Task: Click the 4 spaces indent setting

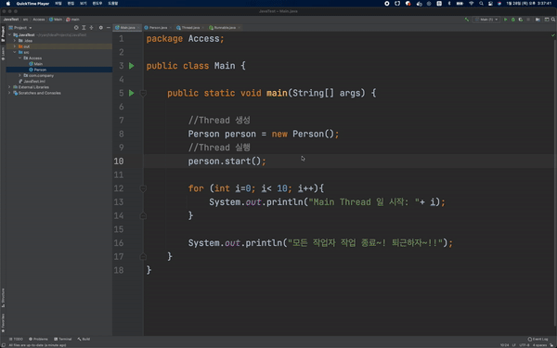Action: click(x=539, y=345)
